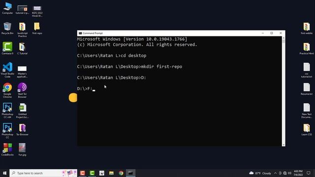Launch the CodeBlocks desktop shortcut

pos(7,149)
